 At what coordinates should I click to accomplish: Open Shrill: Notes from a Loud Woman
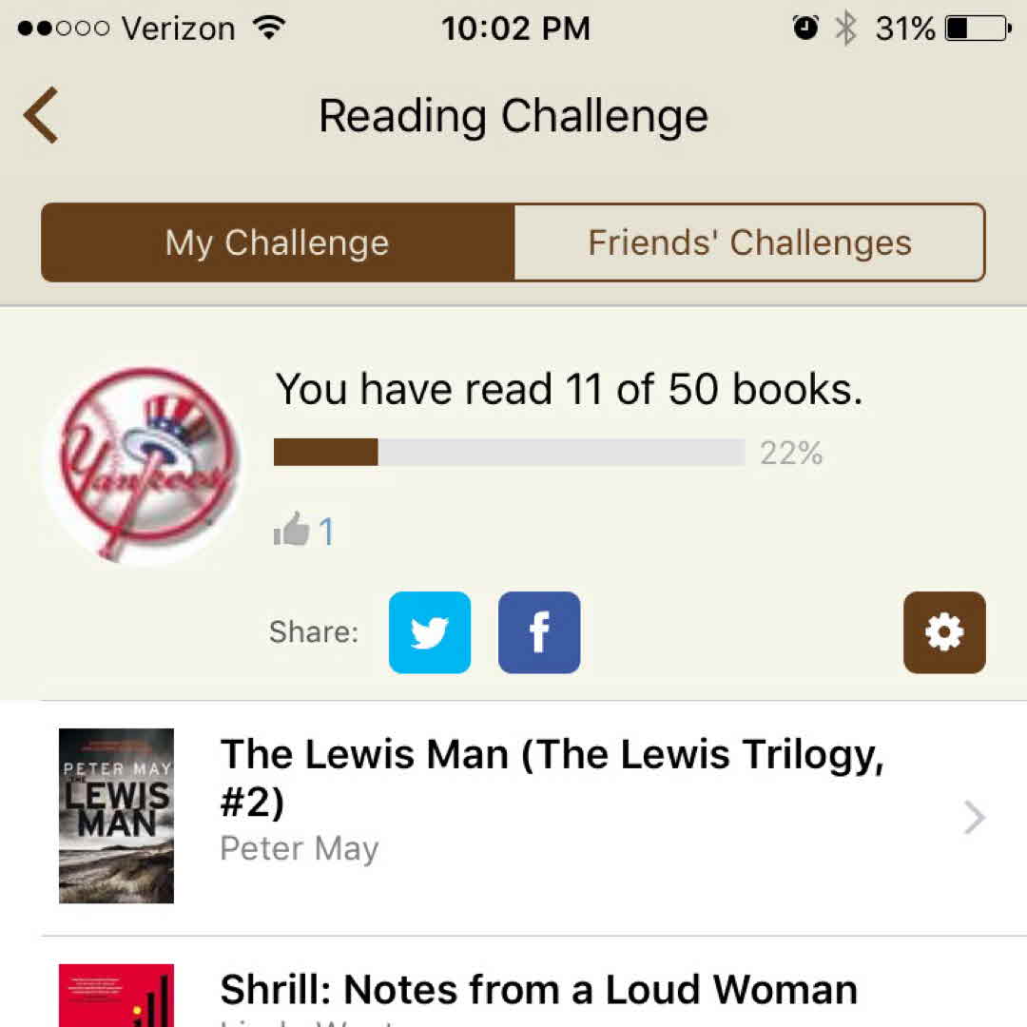pos(538,990)
